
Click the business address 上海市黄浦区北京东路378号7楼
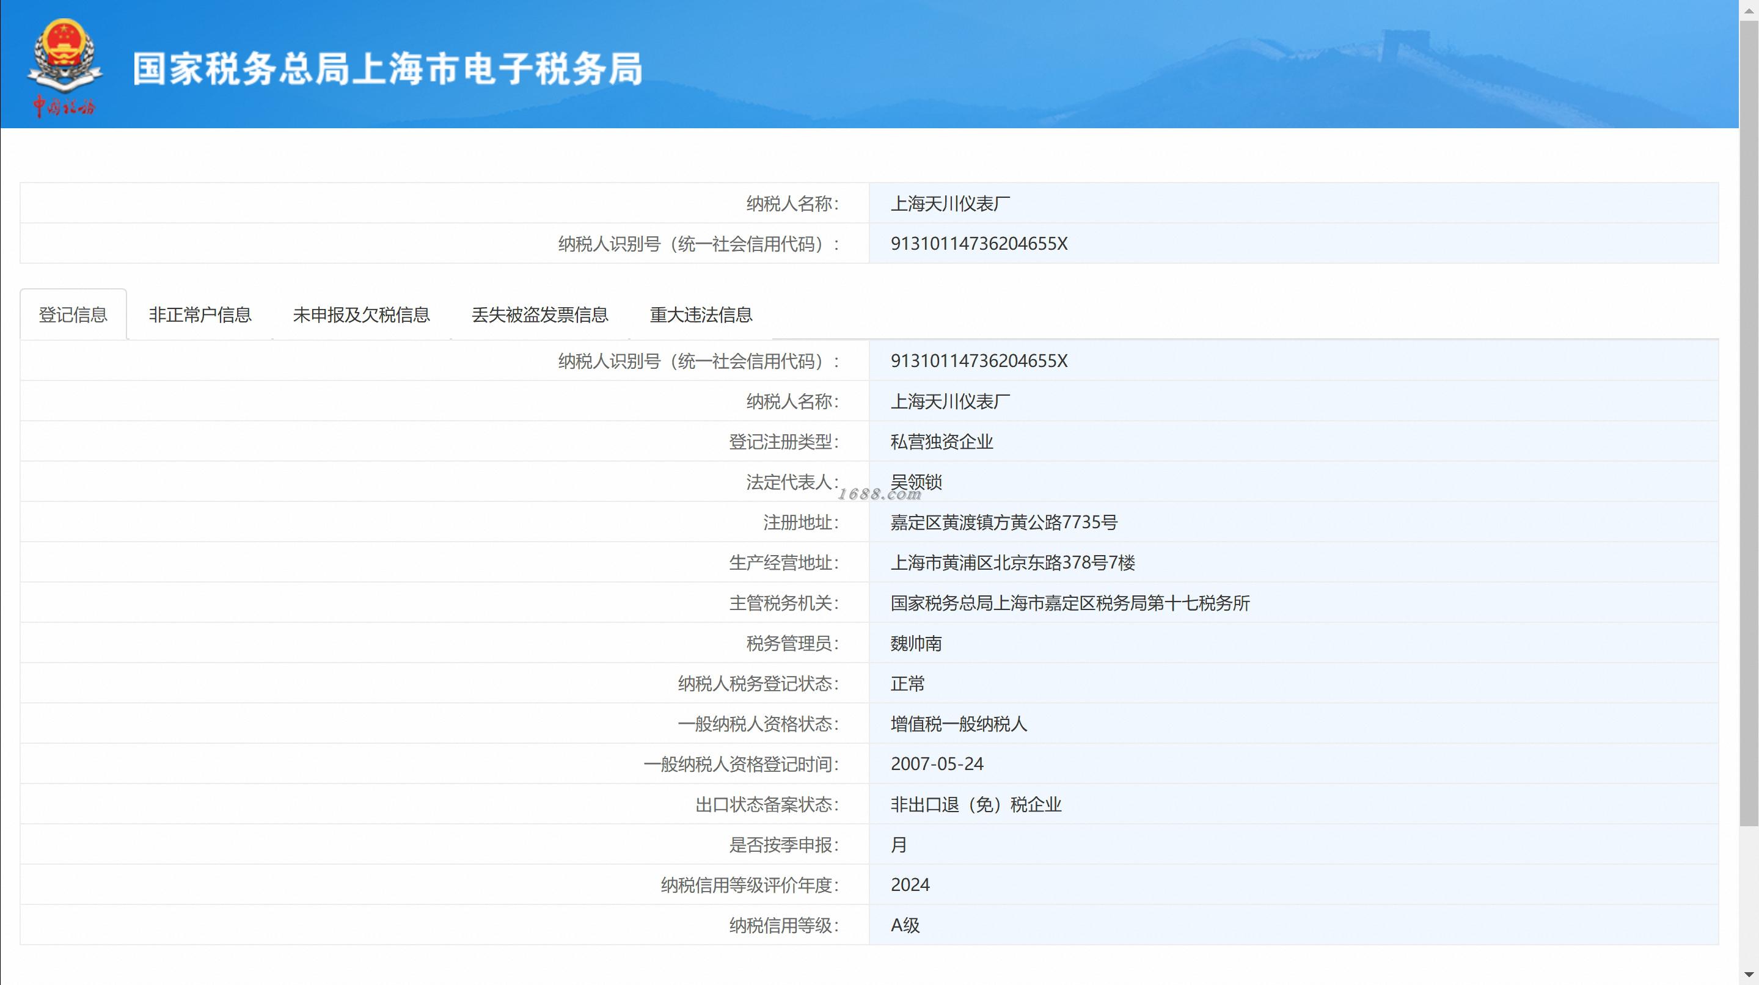coord(1012,562)
